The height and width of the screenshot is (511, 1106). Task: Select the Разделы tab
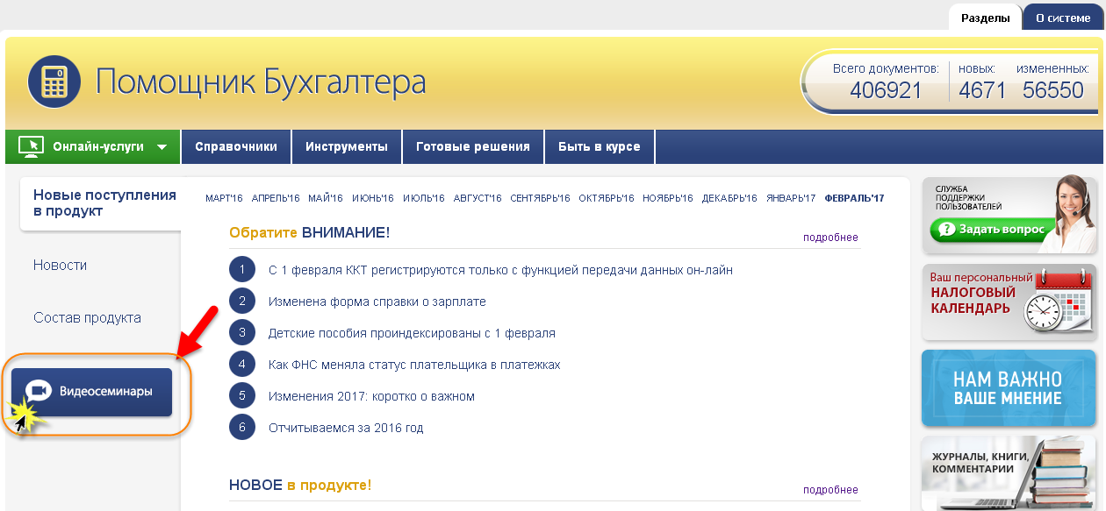985,18
